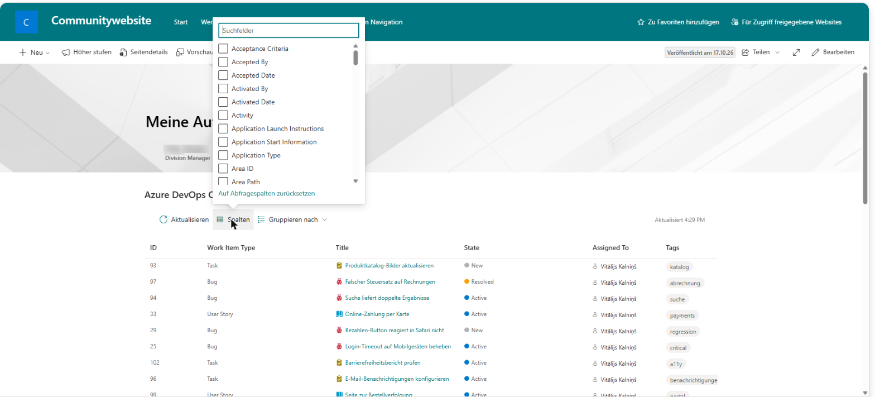Click the task icon beside Barrierefreiheitsbericht prüfen
This screenshot has width=875, height=397.
(339, 363)
